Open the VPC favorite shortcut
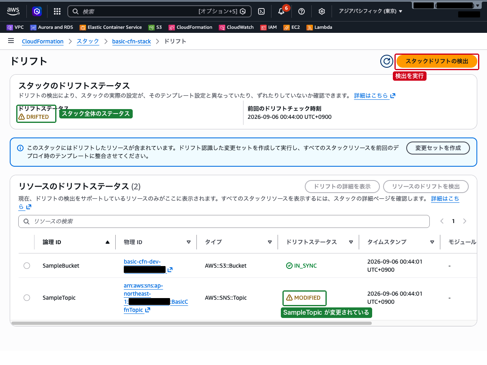Screen dimensions: 487x365 [x=15, y=27]
